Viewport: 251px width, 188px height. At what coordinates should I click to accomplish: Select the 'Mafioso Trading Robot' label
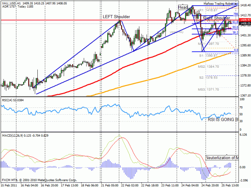[x=218, y=4]
